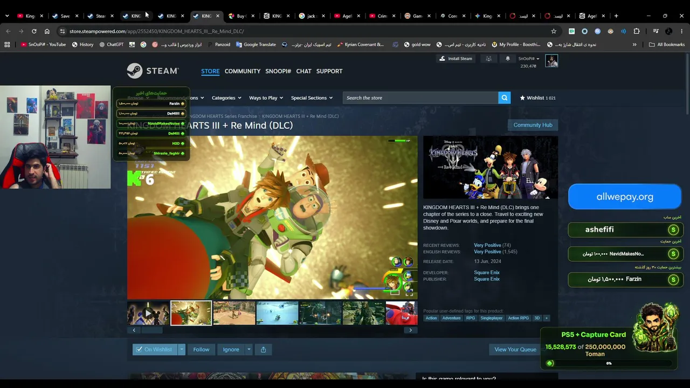Add another tag with the plus button
690x388 pixels.
(546, 318)
